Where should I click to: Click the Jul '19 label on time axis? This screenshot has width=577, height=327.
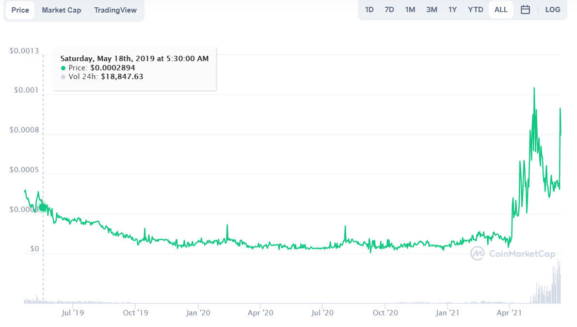[73, 313]
